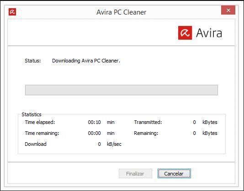Click the 'Remaining:' kBytes label

point(146,133)
